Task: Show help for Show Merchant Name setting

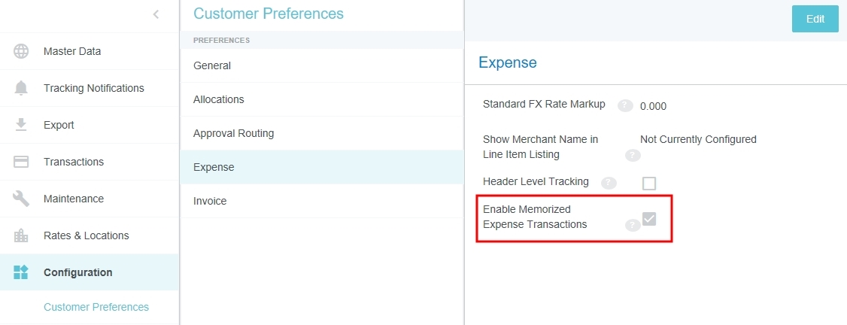Action: click(x=633, y=155)
